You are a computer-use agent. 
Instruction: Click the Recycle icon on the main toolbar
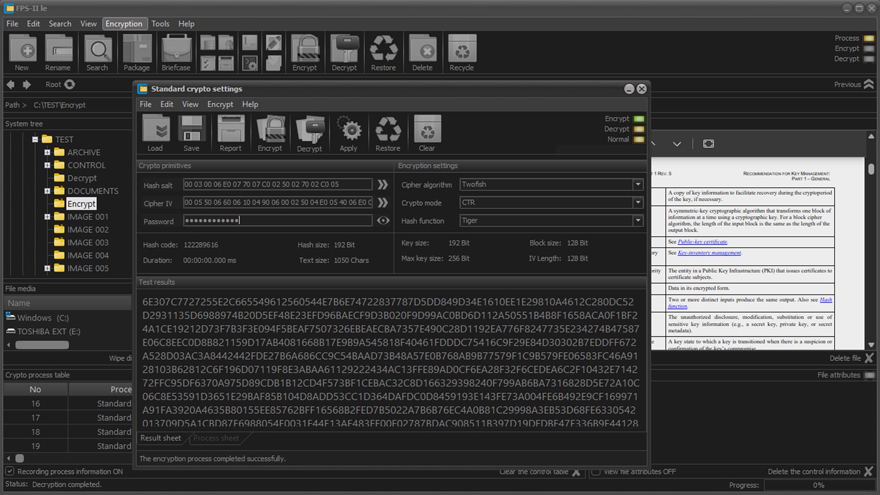pyautogui.click(x=461, y=50)
